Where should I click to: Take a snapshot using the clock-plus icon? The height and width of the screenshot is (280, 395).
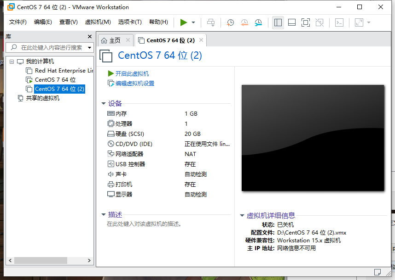pos(230,22)
